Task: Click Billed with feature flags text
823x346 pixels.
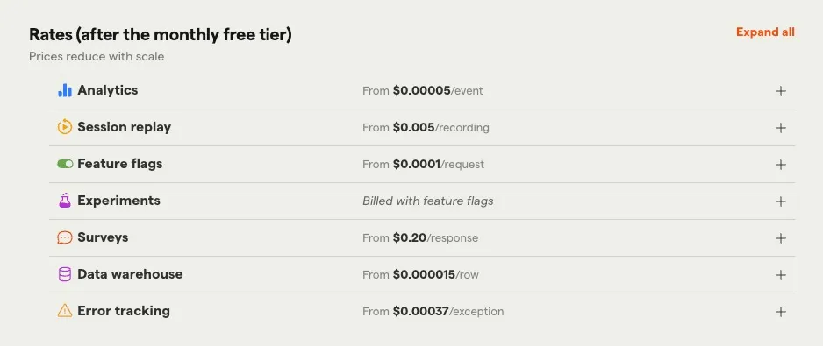Action: point(428,201)
